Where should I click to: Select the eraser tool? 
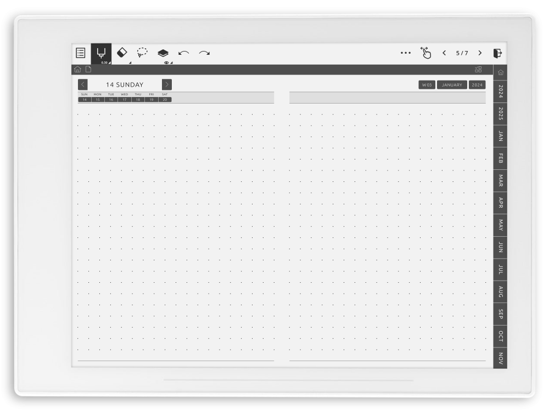click(121, 53)
